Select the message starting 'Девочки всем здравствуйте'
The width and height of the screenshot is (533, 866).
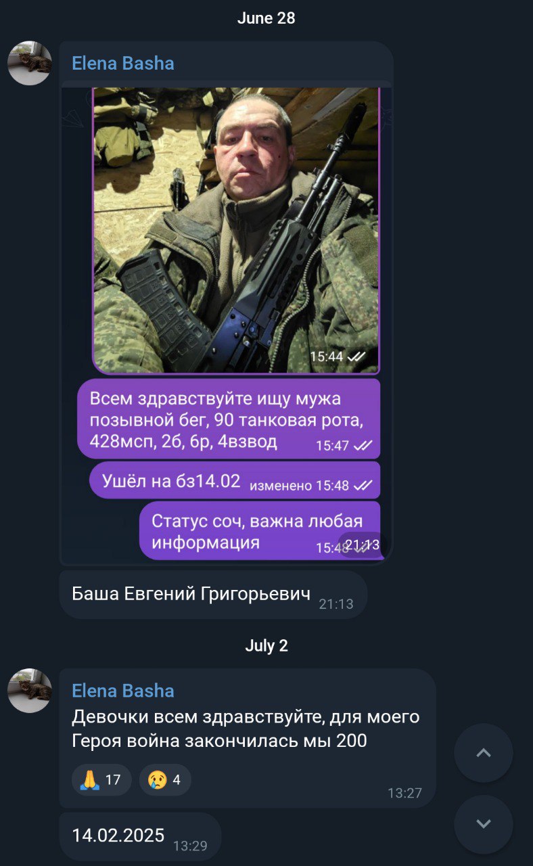pos(248,739)
